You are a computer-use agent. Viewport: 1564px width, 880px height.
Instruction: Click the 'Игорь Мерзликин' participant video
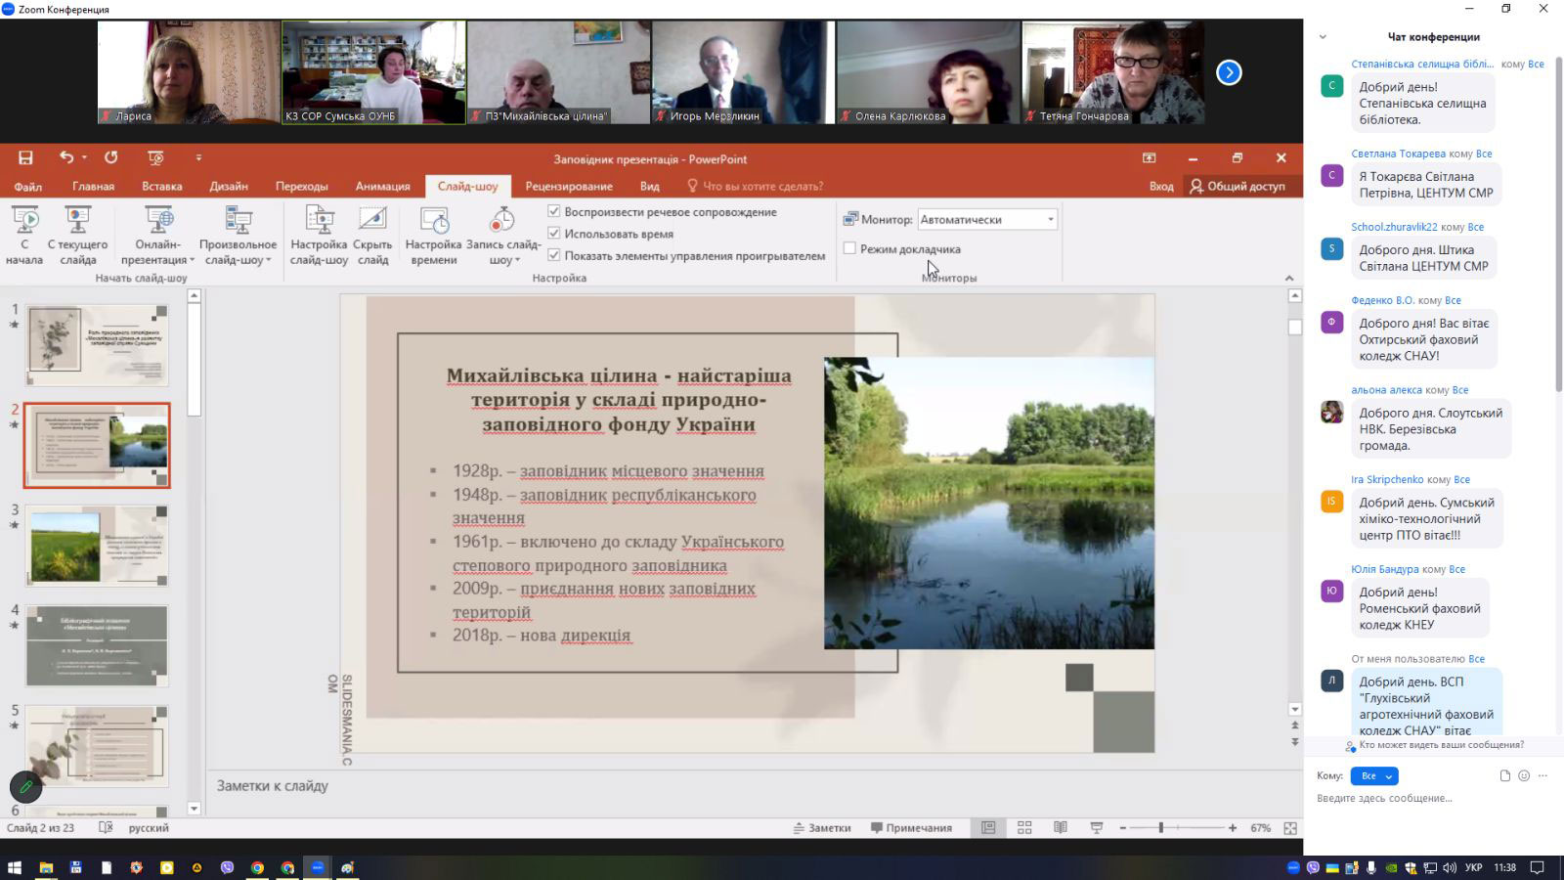pos(743,72)
